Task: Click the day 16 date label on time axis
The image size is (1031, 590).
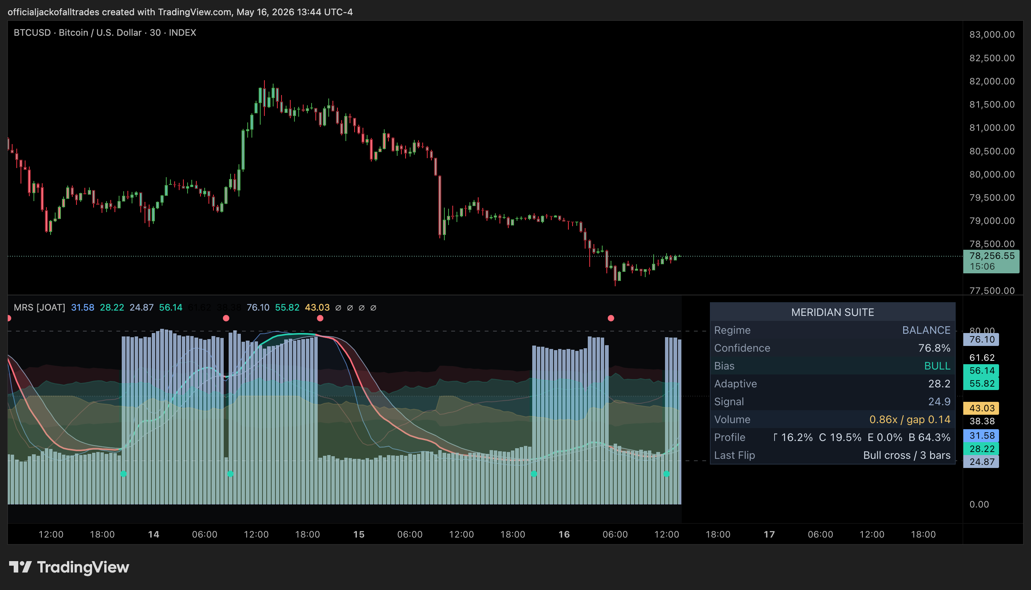Action: click(564, 534)
